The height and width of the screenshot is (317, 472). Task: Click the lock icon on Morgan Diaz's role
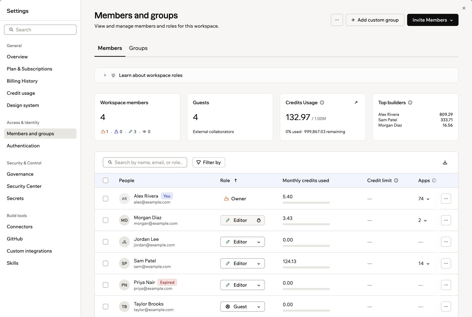click(x=259, y=220)
